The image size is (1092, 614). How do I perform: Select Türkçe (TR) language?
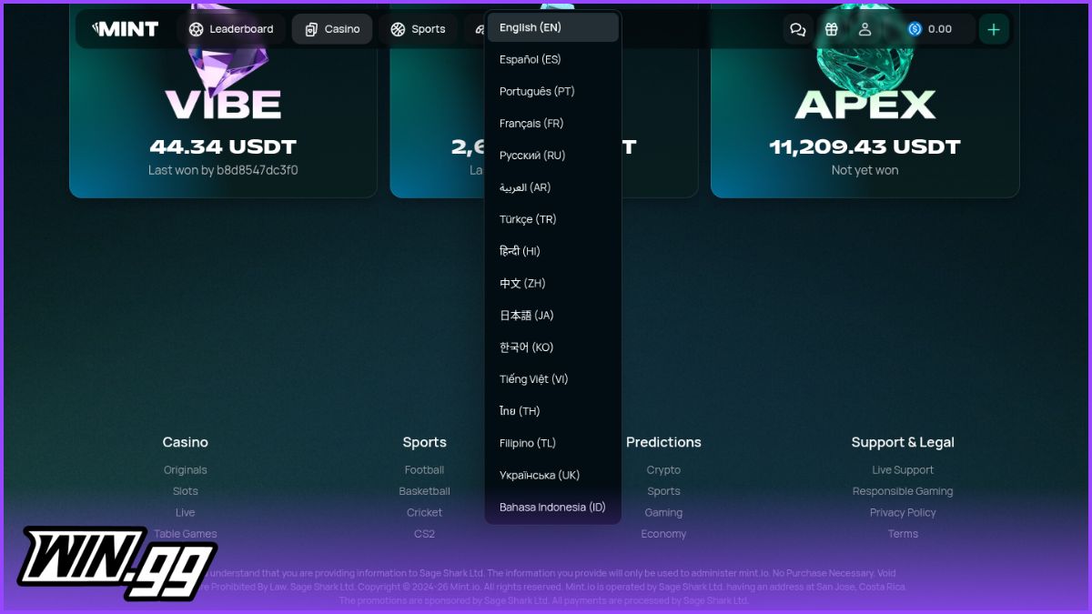[x=553, y=219]
